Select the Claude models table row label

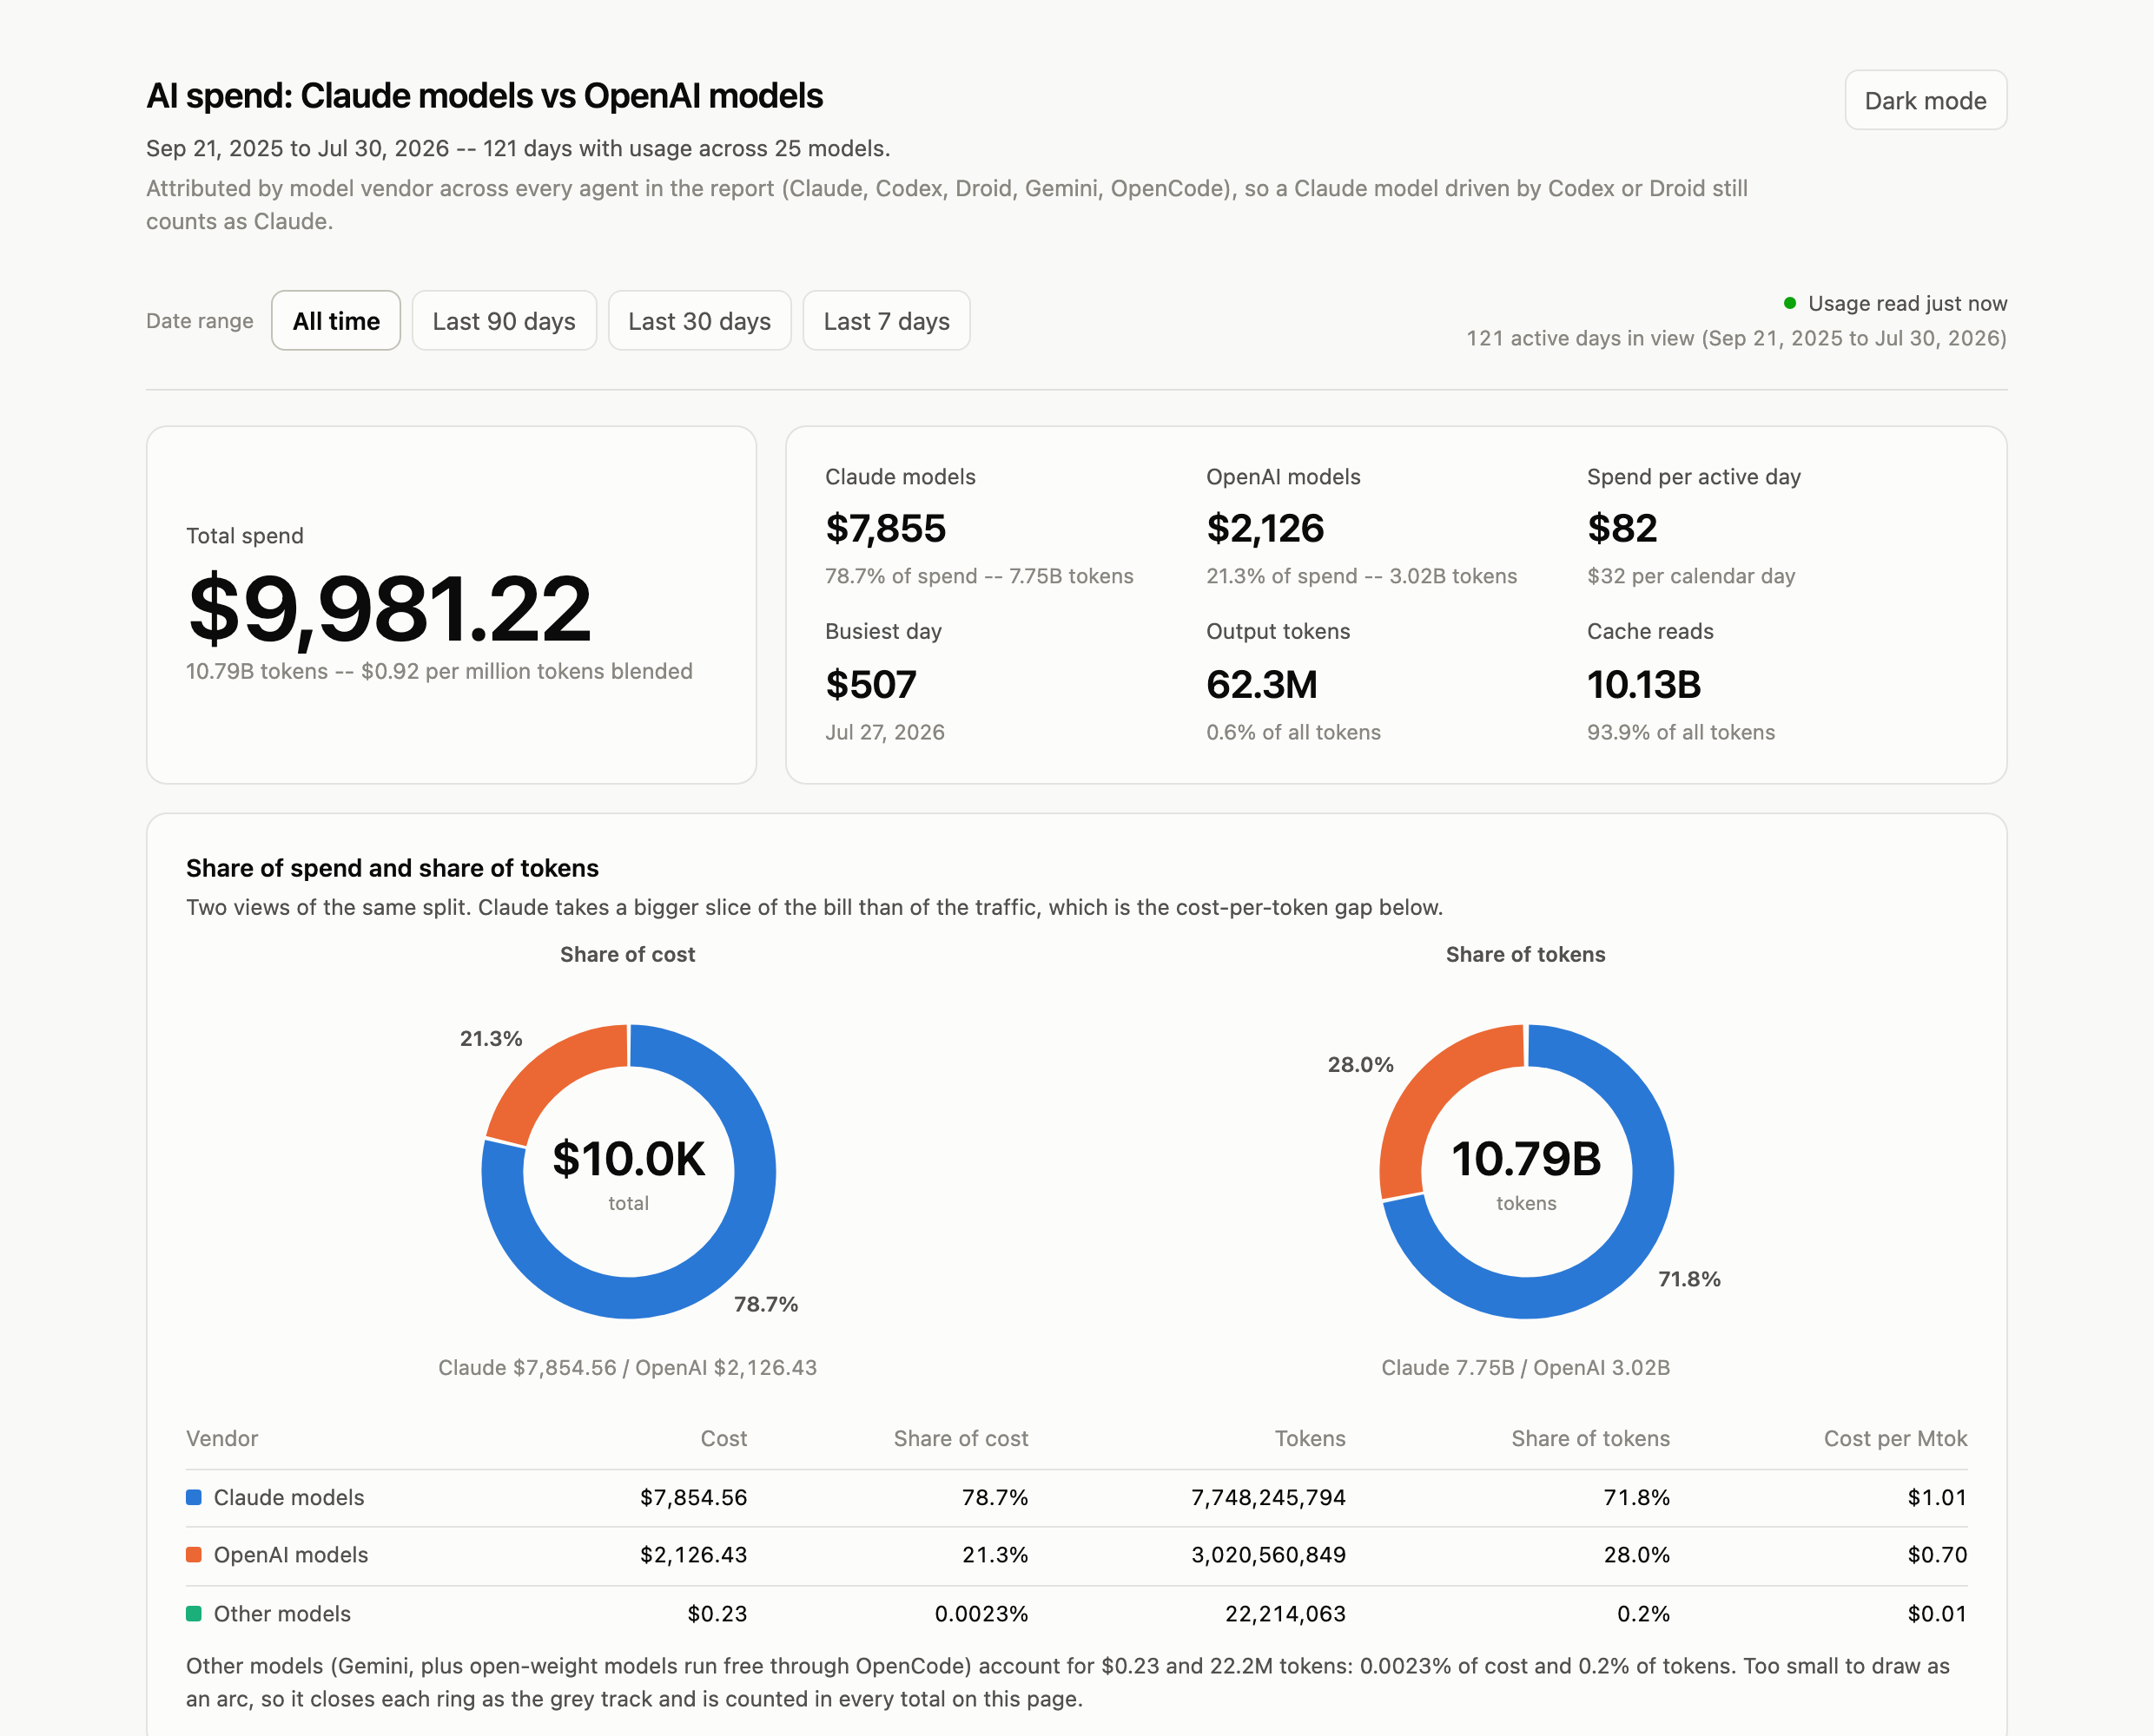tap(289, 1497)
